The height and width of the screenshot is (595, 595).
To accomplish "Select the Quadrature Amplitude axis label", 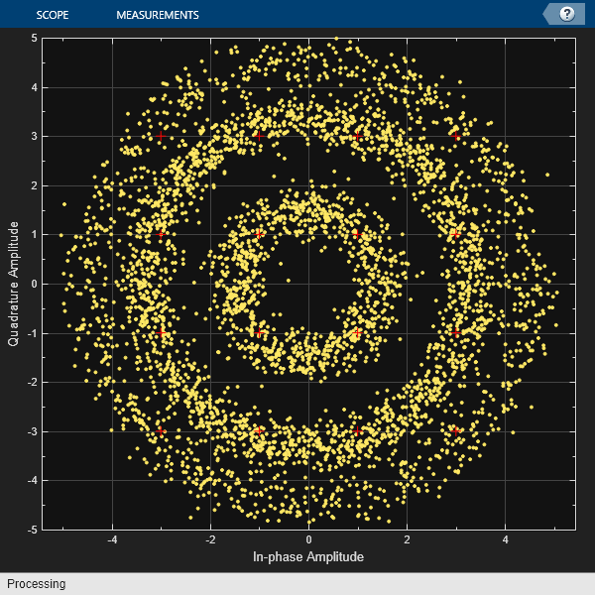I will point(13,284).
